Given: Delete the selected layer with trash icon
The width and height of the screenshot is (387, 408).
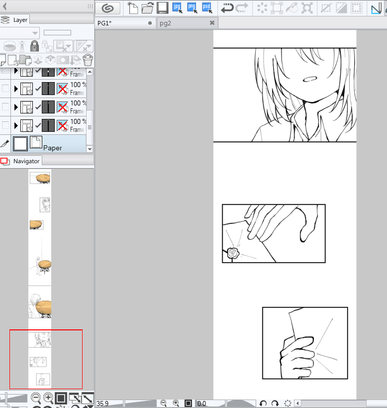Looking at the screenshot, I should (88, 60).
